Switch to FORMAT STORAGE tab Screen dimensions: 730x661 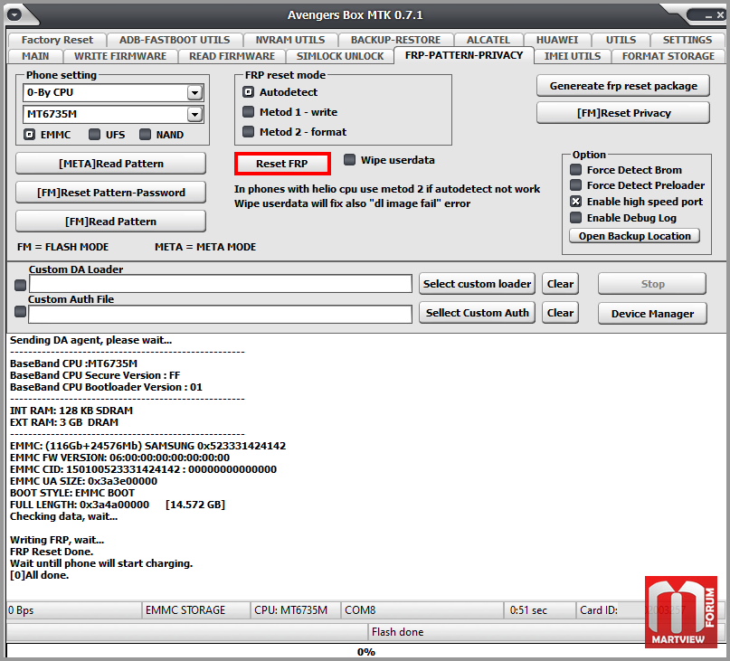[668, 56]
